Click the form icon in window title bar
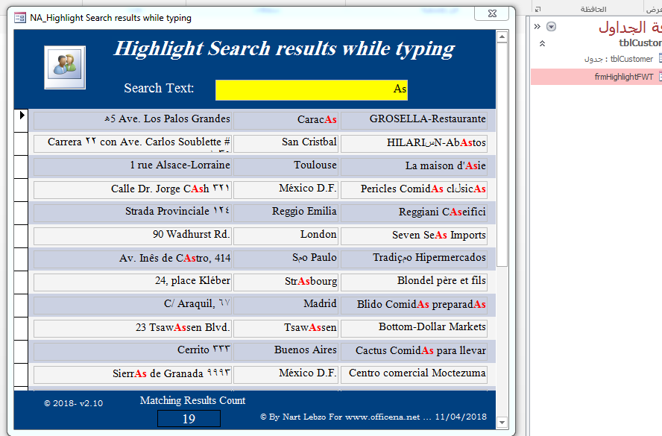 click(20, 17)
